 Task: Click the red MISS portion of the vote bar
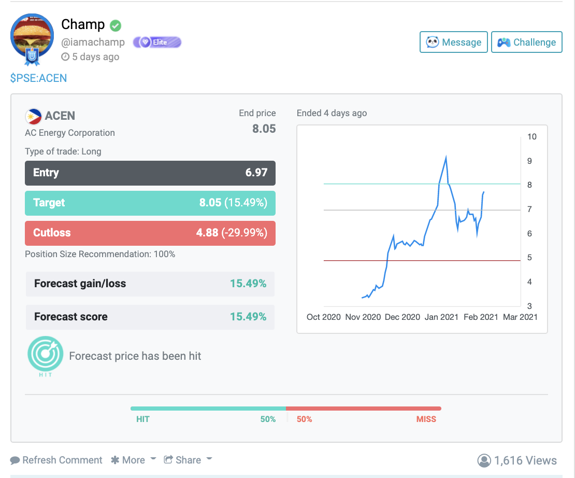pyautogui.click(x=364, y=408)
